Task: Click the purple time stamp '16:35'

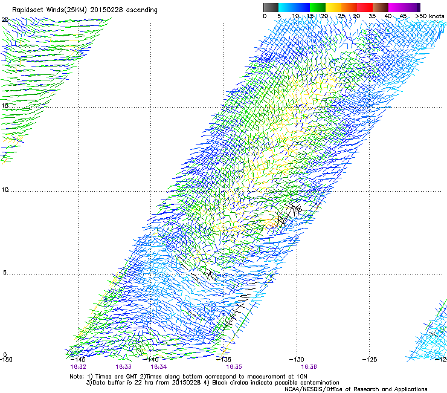Action: 234,367
